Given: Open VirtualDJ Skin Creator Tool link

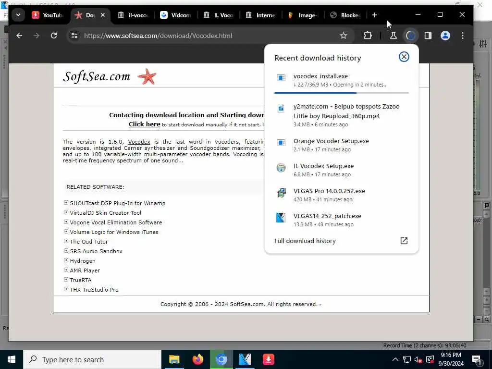Looking at the screenshot, I should pyautogui.click(x=105, y=213).
